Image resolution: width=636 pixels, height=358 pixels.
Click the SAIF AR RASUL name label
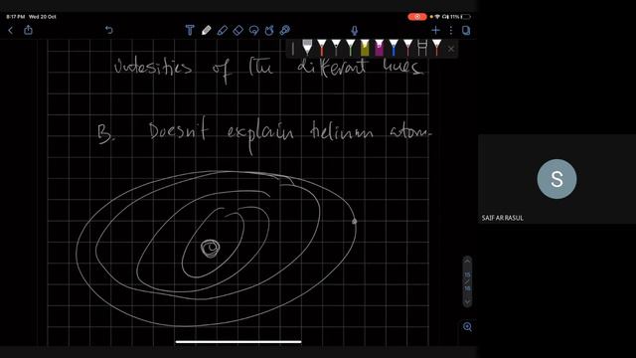[x=502, y=218]
